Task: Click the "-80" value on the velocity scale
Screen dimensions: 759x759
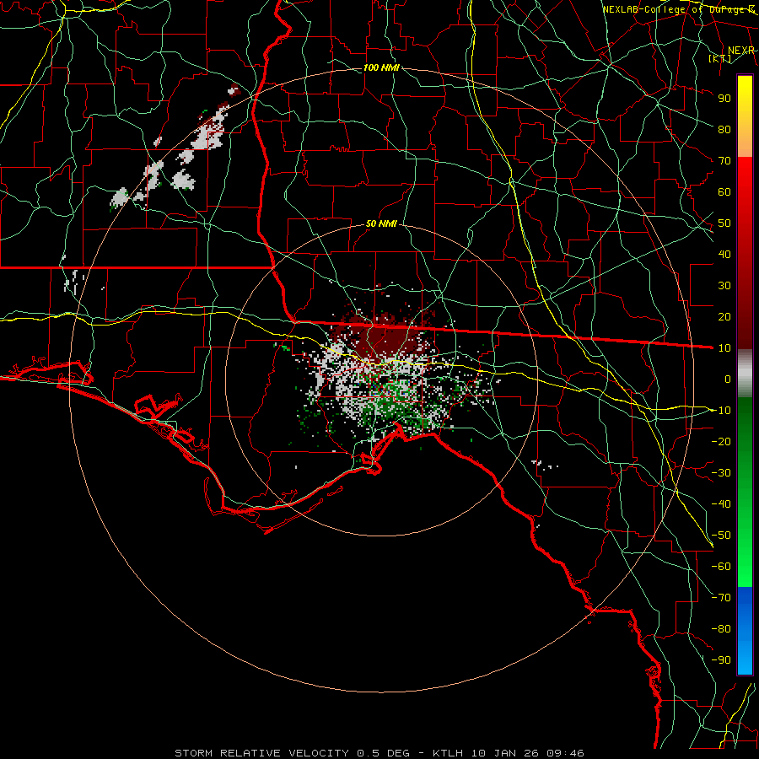Action: 721,629
